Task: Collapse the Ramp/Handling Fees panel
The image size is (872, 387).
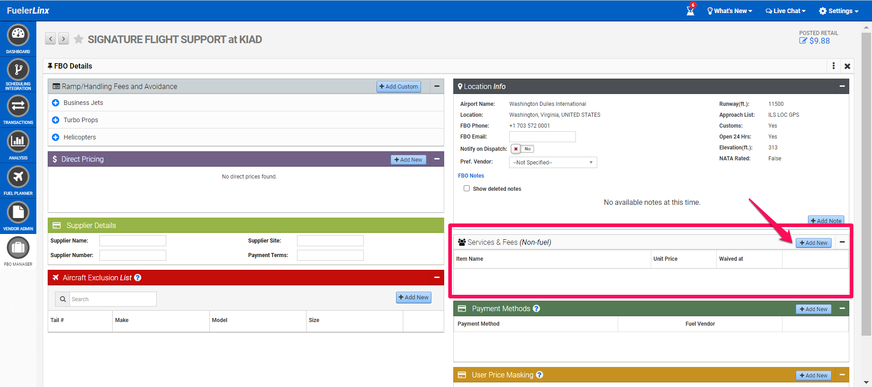Action: click(x=437, y=86)
